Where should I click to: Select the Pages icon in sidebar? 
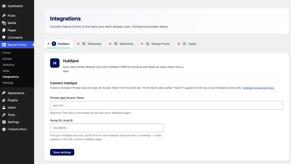(4, 30)
